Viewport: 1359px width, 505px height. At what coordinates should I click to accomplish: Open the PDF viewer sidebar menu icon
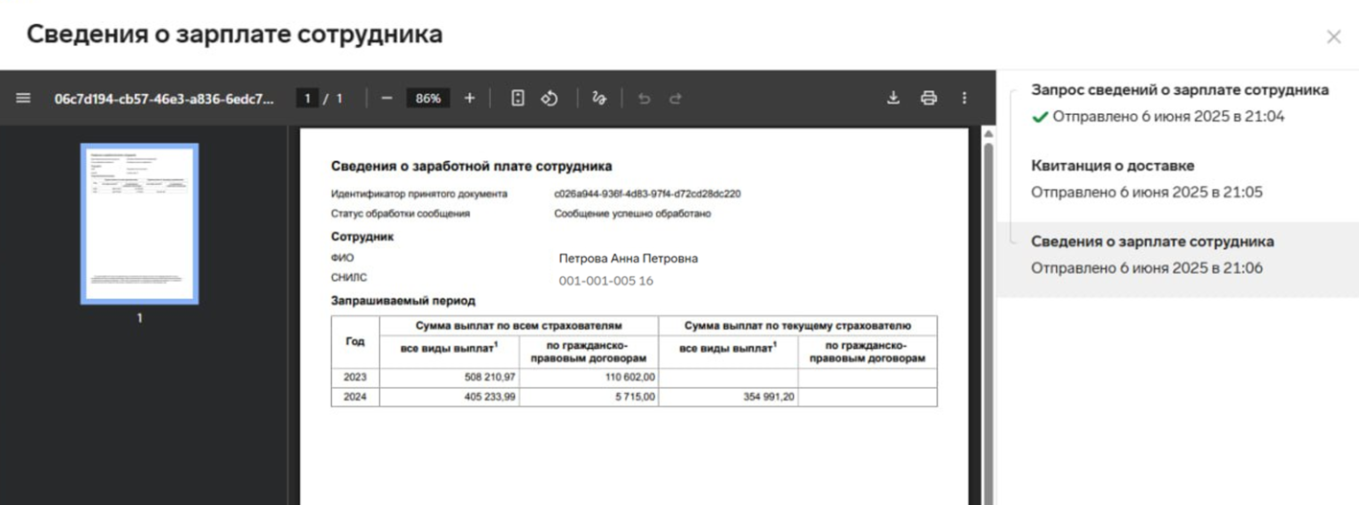23,99
